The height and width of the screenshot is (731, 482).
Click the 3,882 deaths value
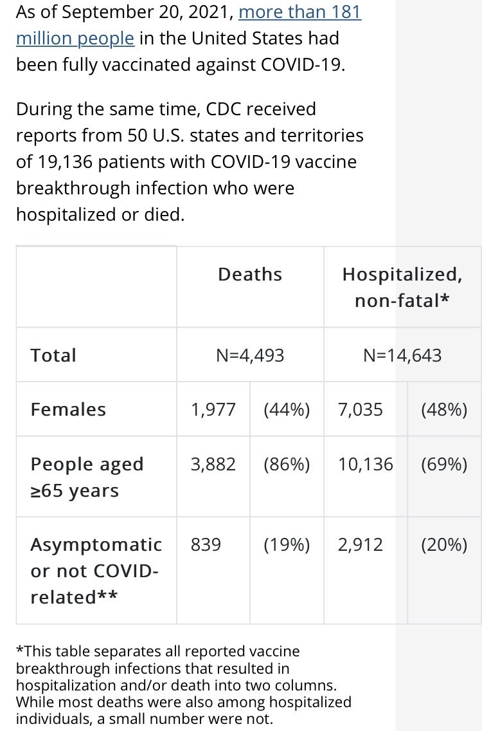coord(213,464)
